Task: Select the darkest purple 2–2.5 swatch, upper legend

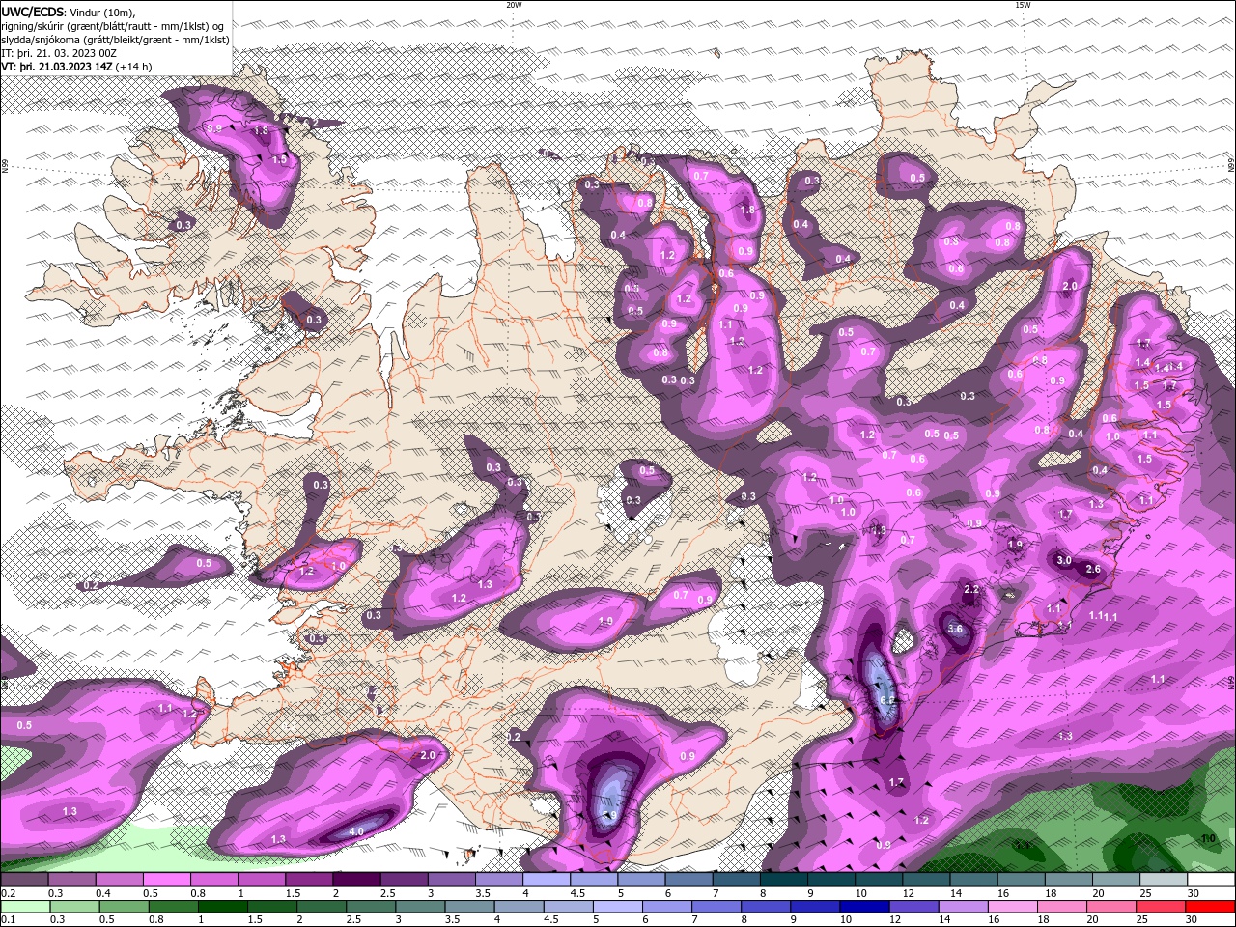Action: coord(356,880)
